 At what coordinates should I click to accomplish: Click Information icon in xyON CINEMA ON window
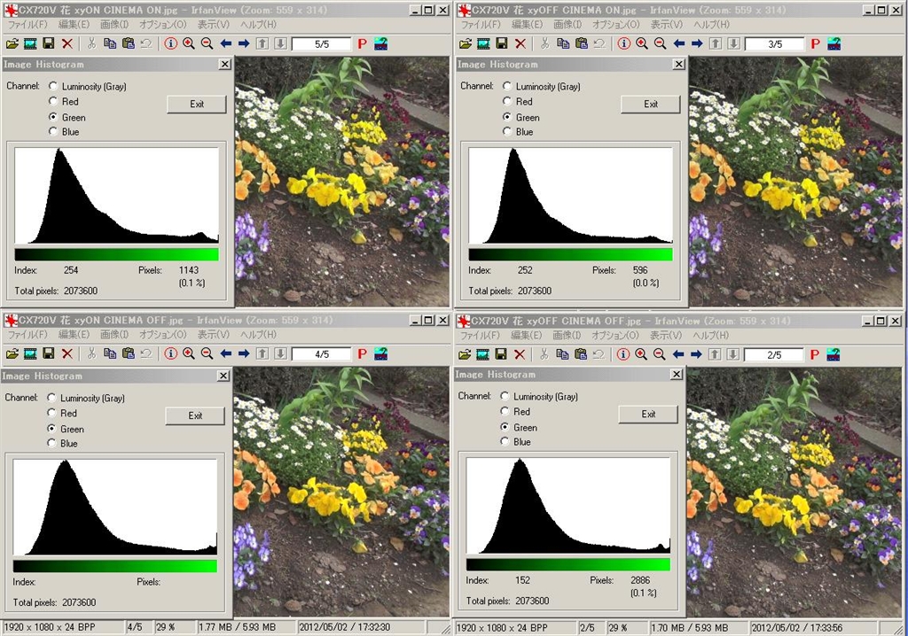click(x=170, y=43)
